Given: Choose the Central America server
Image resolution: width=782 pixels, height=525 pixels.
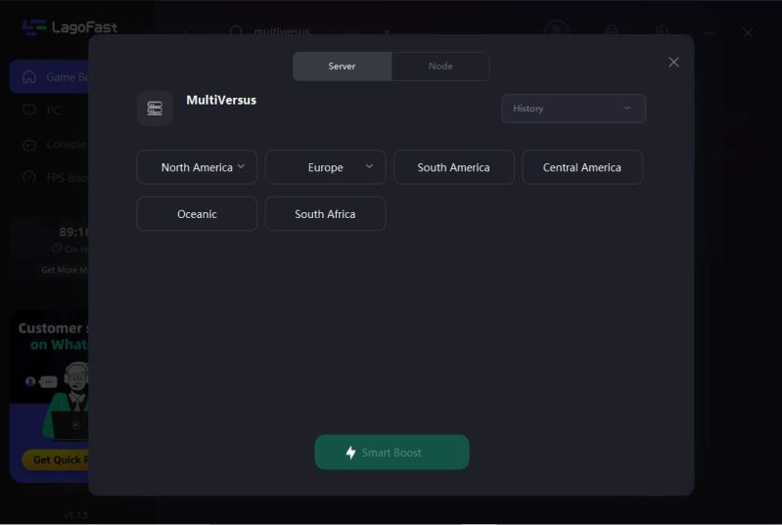Looking at the screenshot, I should pos(582,167).
